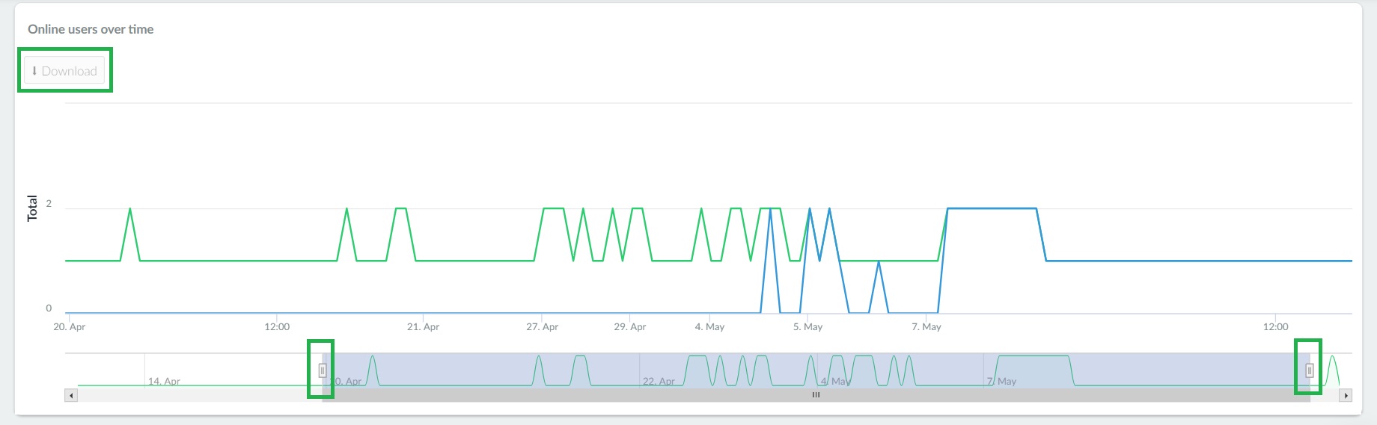The image size is (1377, 425).
Task: Click the y-axis value 2
Action: pos(49,203)
